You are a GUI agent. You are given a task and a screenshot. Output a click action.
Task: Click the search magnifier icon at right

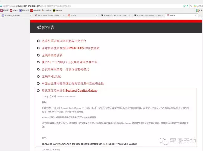(x=195, y=6)
